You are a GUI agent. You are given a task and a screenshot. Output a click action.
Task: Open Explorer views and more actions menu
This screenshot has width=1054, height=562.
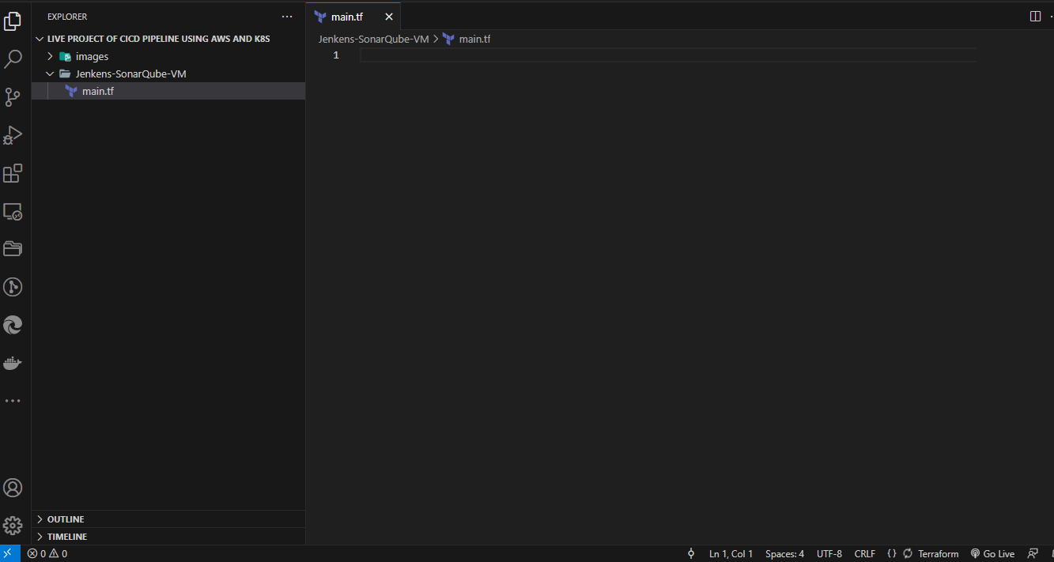[x=287, y=17]
